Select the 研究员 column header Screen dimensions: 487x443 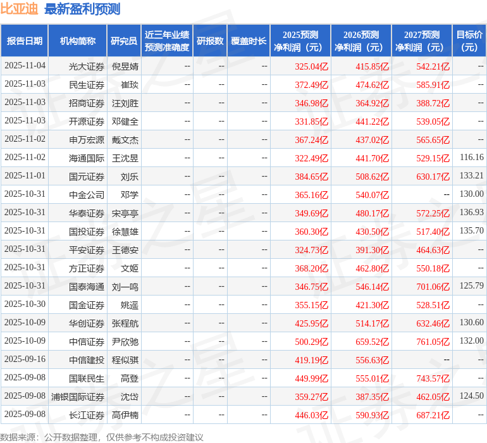coord(124,41)
